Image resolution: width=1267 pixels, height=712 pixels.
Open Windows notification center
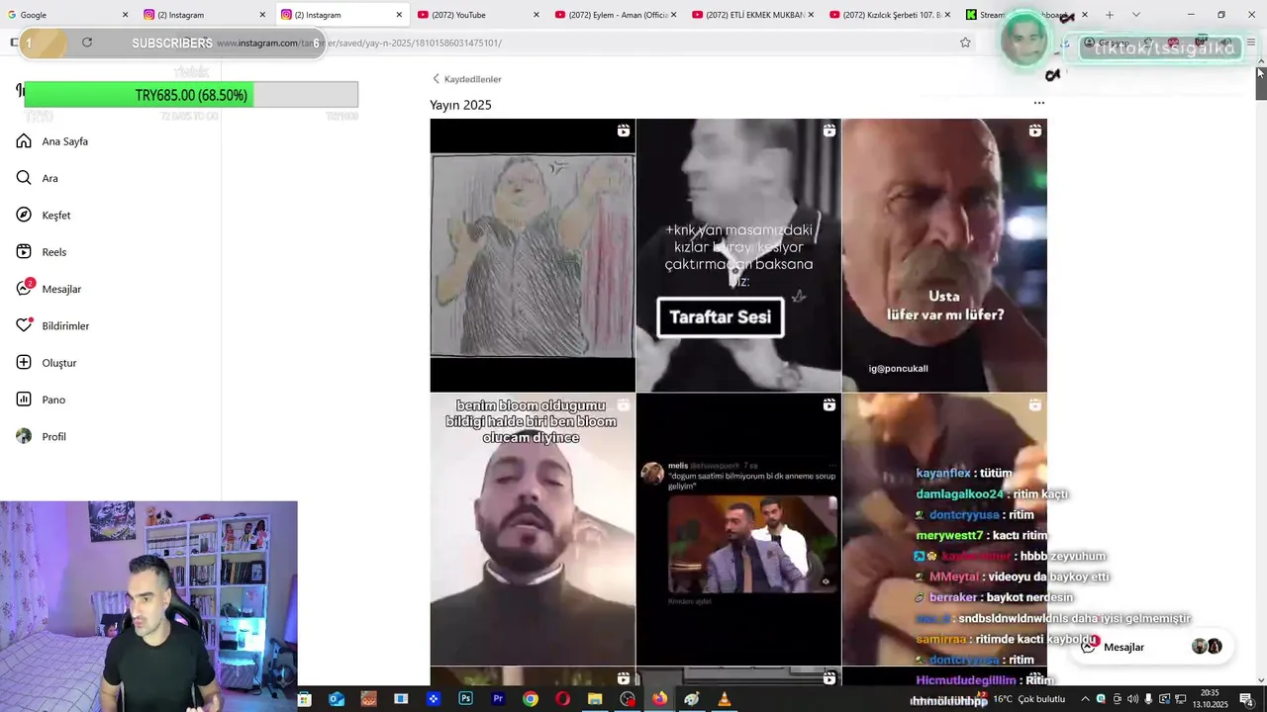point(1246,699)
